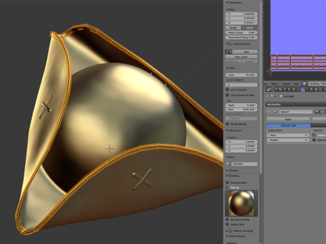Toggle Subsurf modifier viewport visibility icon

click(322, 112)
